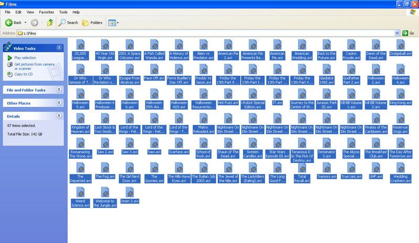Screen dimensions: 419x243
Task: Select The Breakfast Club.avi icon
Action: click(376, 143)
